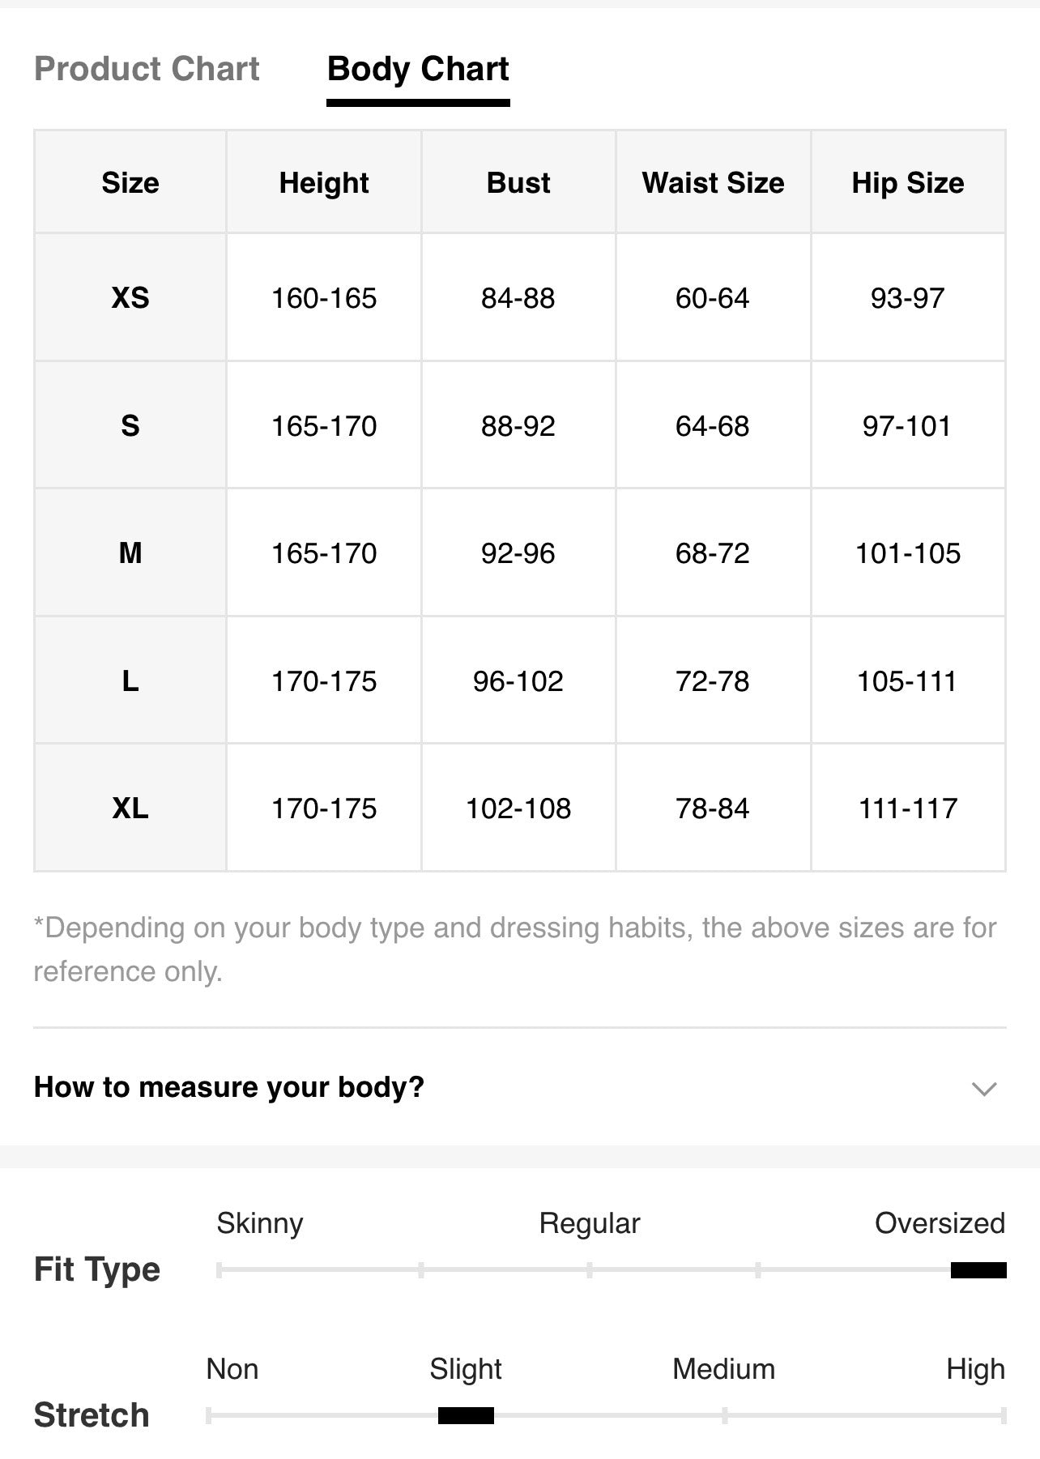Click the Medium stretch label
This screenshot has width=1040, height=1459.
click(724, 1369)
